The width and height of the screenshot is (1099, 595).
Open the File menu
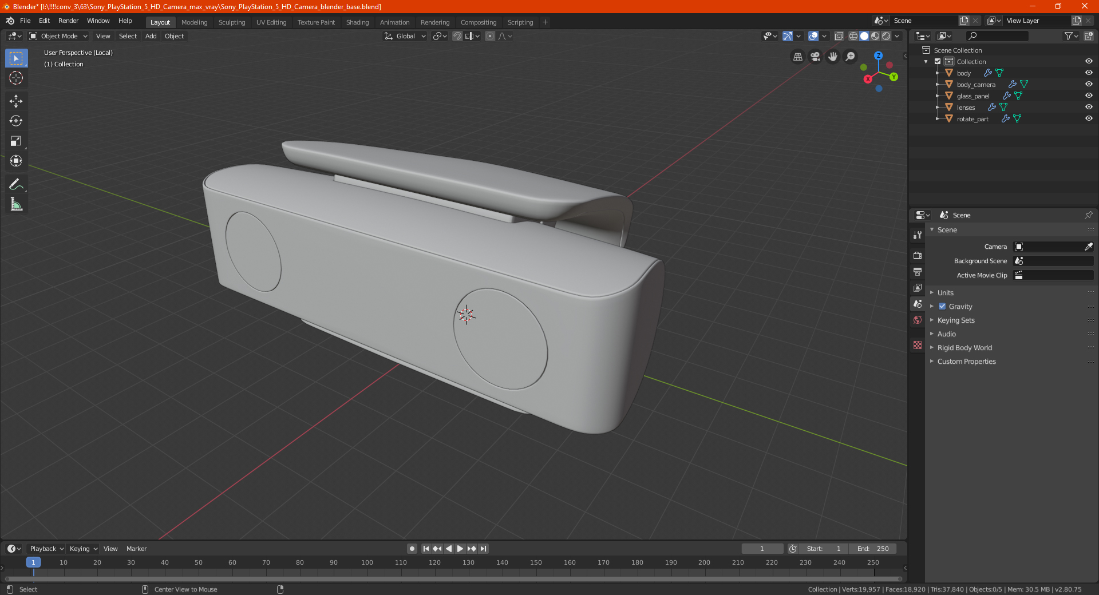click(x=25, y=21)
